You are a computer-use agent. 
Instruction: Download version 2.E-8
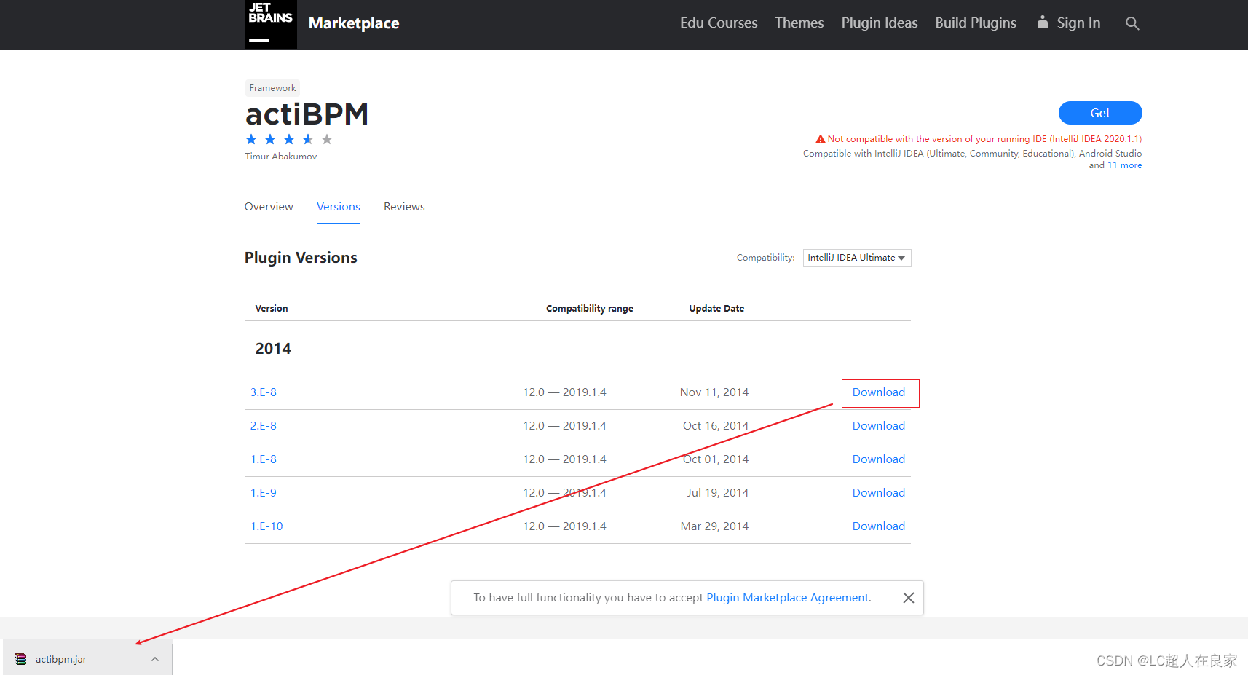[879, 426]
